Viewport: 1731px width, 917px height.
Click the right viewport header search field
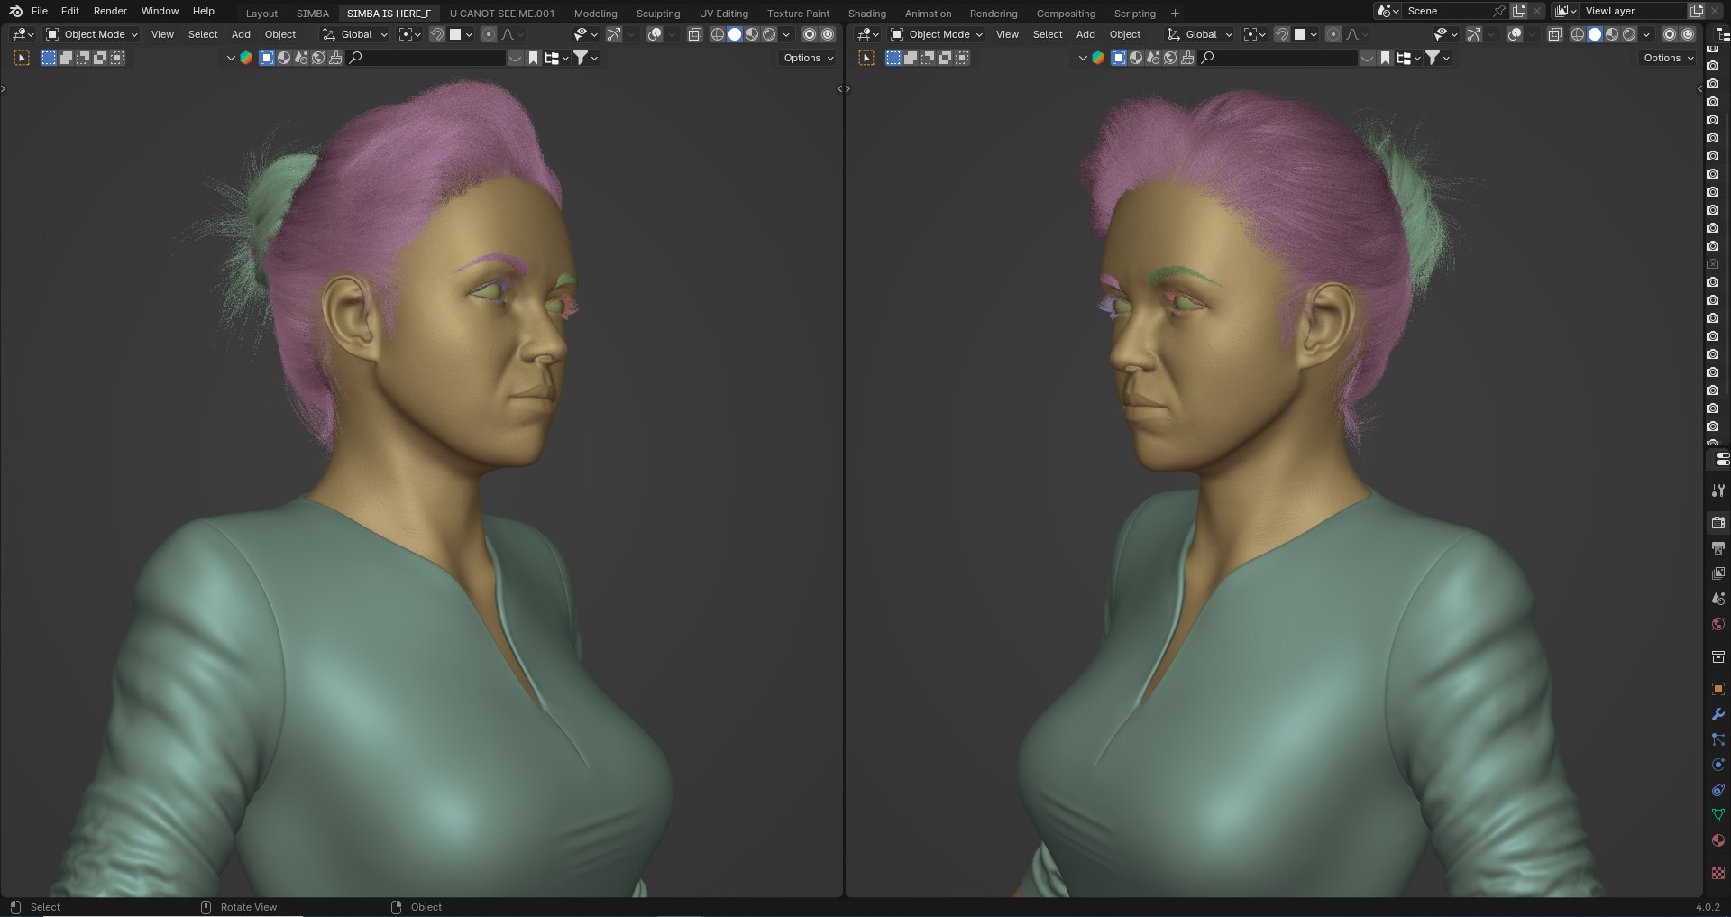(1278, 58)
